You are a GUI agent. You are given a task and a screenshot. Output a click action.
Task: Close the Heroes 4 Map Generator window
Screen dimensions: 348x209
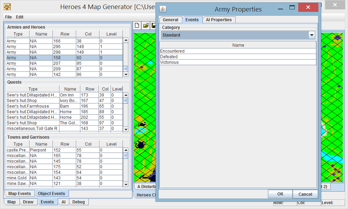335,5
